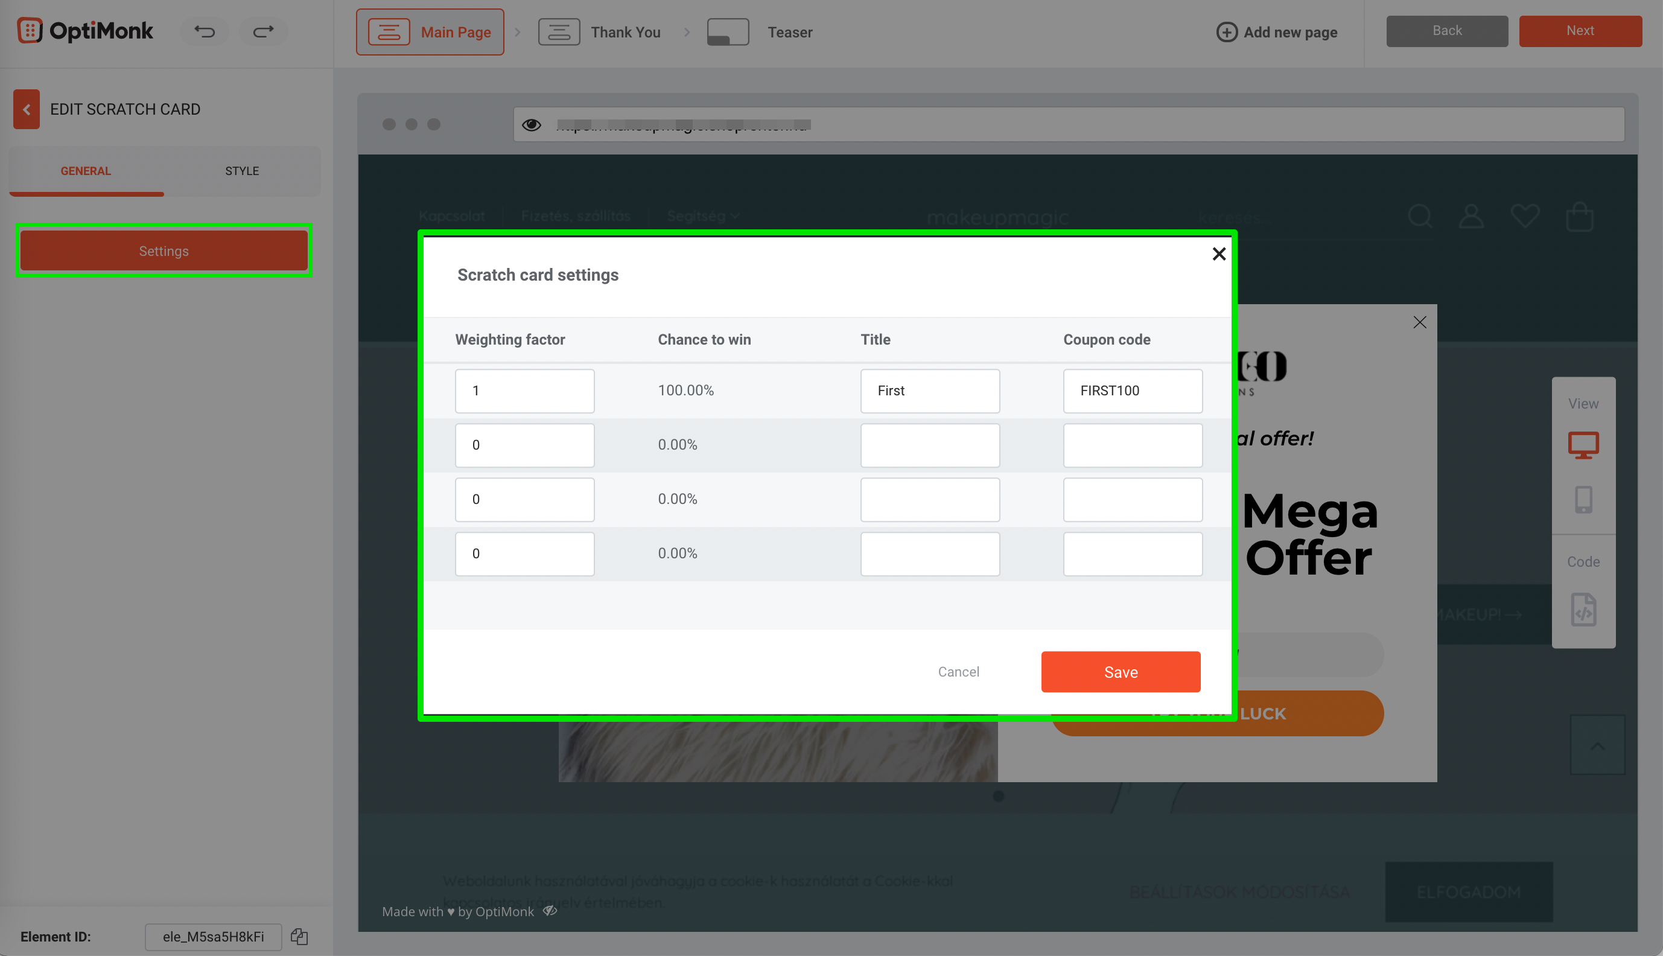Viewport: 1663px width, 956px height.
Task: Undo the last change
Action: [204, 31]
